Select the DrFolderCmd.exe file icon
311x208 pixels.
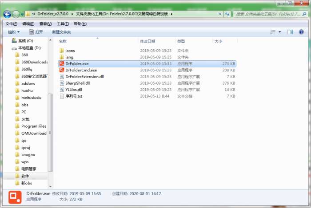tap(62, 70)
